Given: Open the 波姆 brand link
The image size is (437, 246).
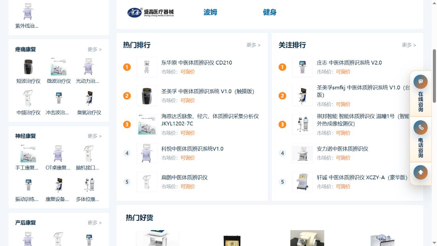Looking at the screenshot, I should 210,12.
